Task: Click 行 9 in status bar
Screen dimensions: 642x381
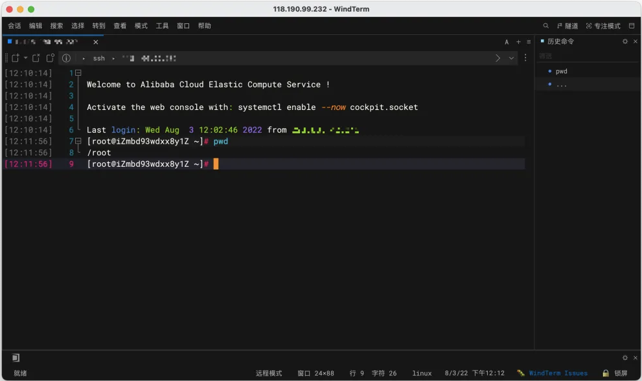Action: click(356, 373)
